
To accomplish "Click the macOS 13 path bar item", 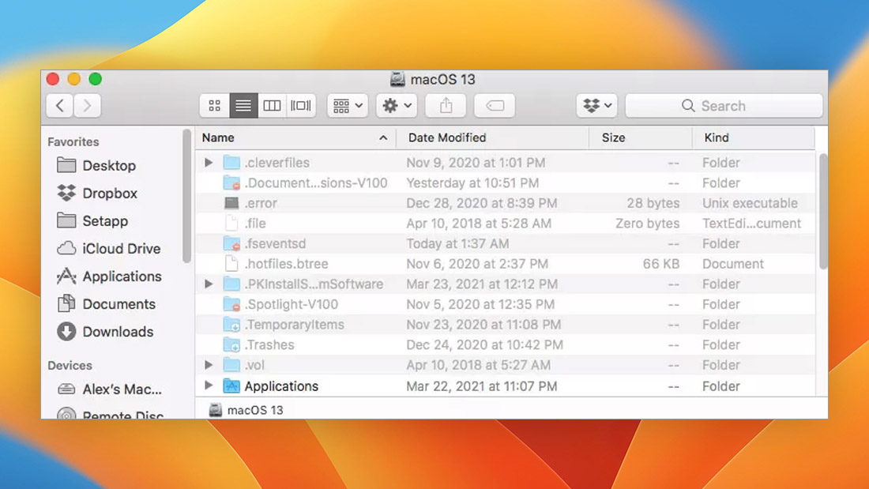I will click(246, 410).
